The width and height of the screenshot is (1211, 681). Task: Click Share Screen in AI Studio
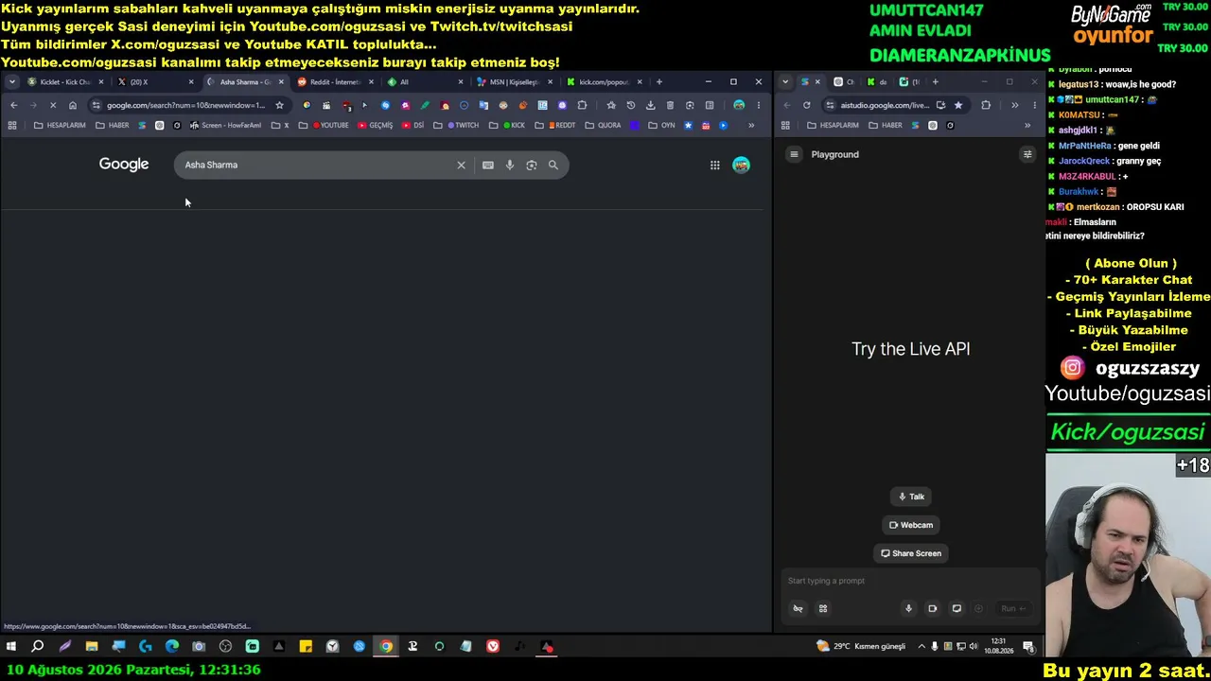click(x=910, y=553)
